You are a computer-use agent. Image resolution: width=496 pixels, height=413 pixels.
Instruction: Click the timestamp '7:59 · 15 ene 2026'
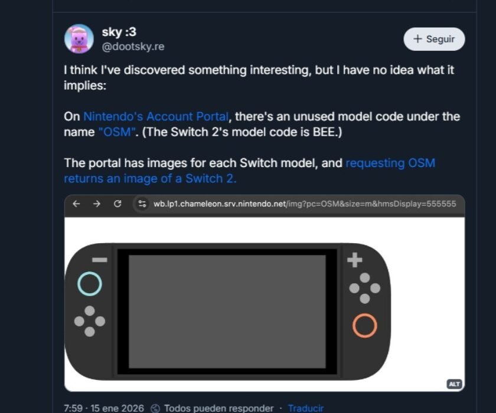coord(103,408)
